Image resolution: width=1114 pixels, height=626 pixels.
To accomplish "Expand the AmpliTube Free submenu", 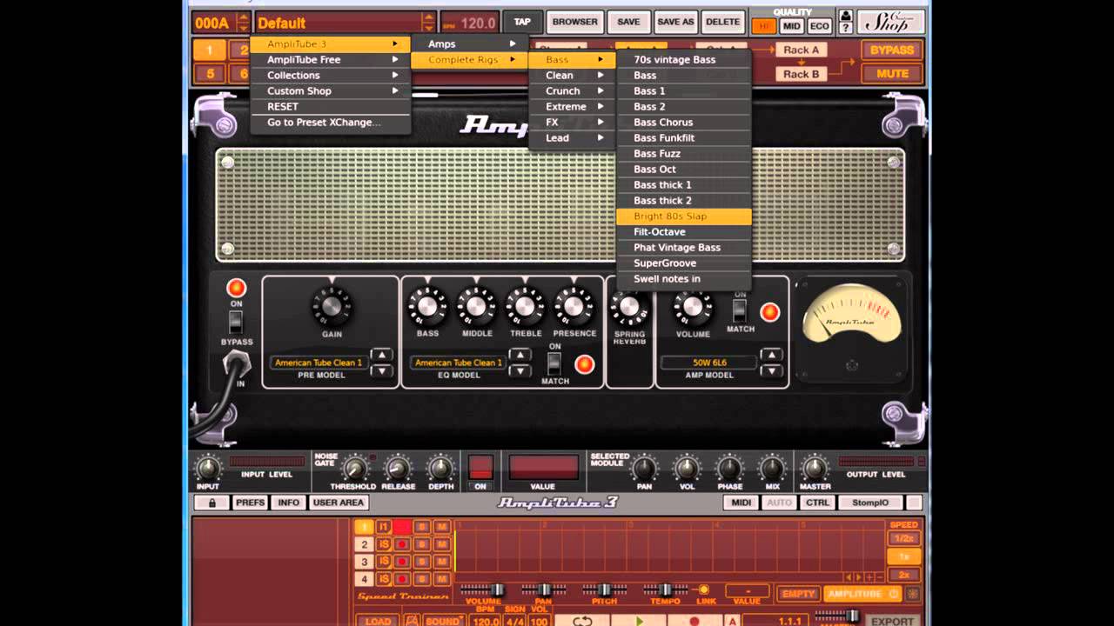I will [x=331, y=59].
